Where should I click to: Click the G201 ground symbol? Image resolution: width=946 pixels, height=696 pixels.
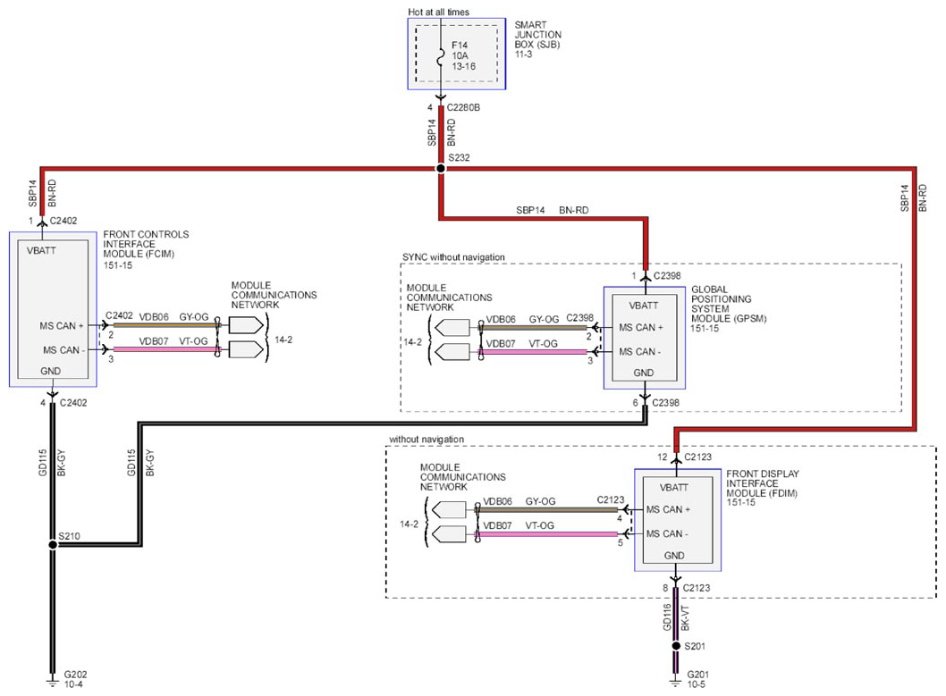(676, 682)
